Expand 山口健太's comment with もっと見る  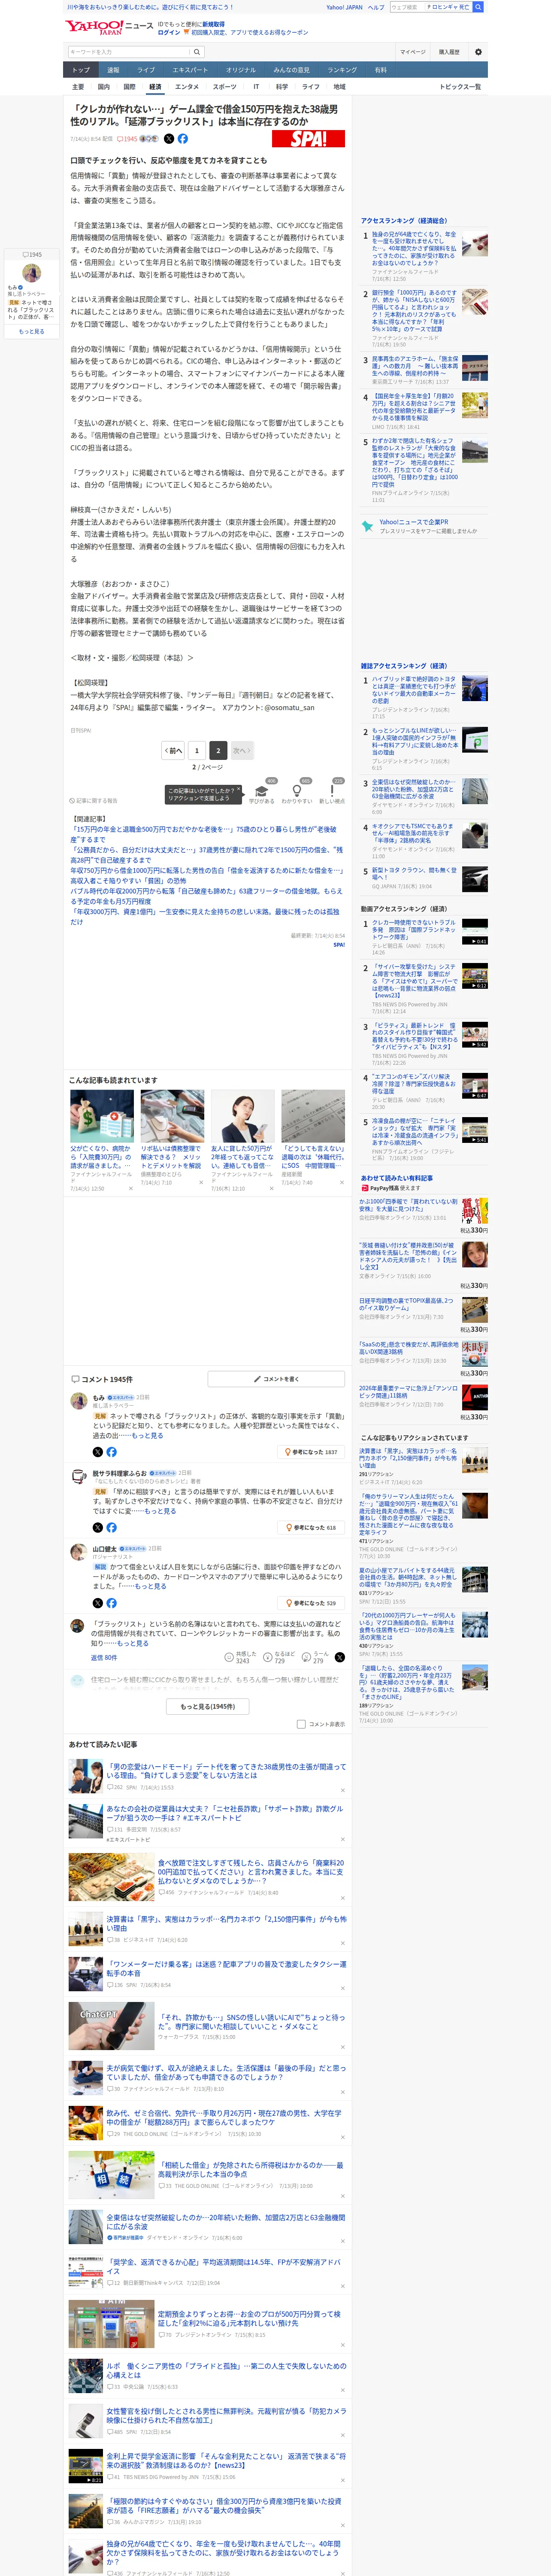(x=151, y=1586)
